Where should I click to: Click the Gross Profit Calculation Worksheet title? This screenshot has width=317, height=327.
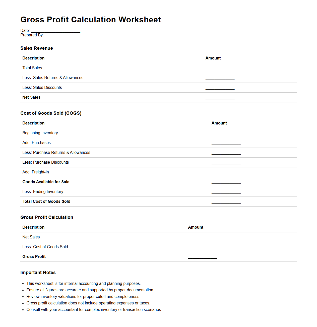(91, 20)
